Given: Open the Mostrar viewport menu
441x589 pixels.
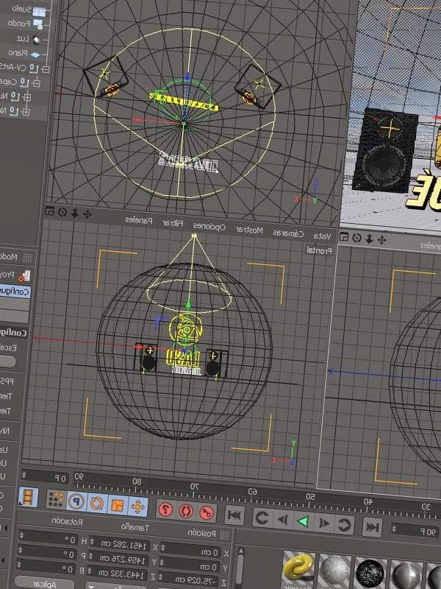Looking at the screenshot, I should [x=249, y=230].
